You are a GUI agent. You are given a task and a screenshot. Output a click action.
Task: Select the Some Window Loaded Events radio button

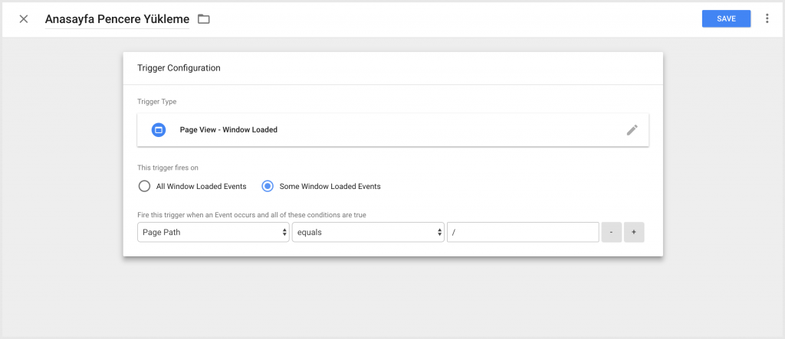[268, 187]
